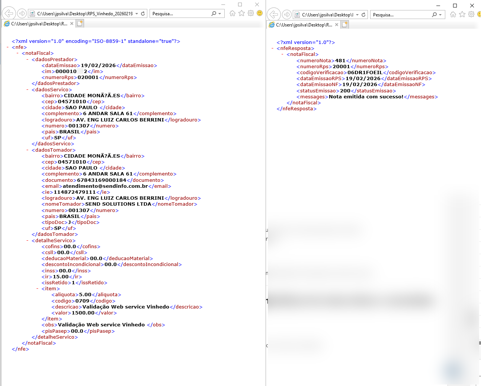Click the Pesquisa search field in the RPS_Vinhedo window
481x386 pixels.
coord(180,14)
